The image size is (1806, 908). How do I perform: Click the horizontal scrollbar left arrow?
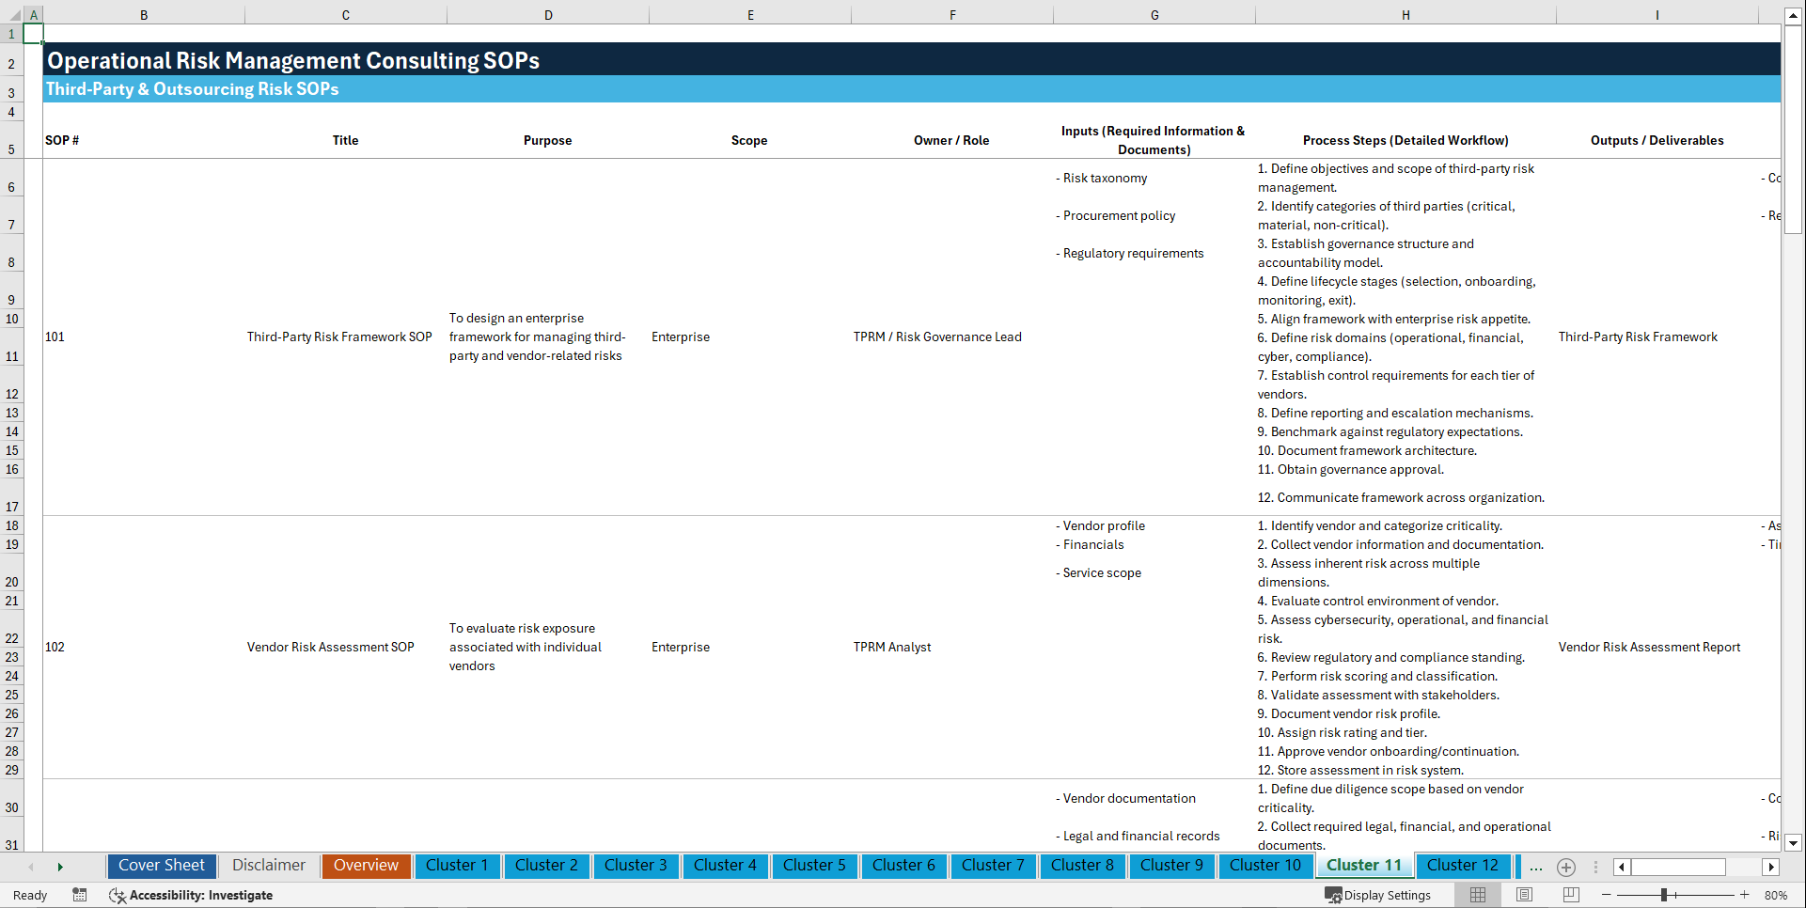point(1621,867)
